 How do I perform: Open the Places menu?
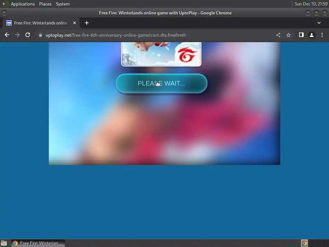[45, 4]
